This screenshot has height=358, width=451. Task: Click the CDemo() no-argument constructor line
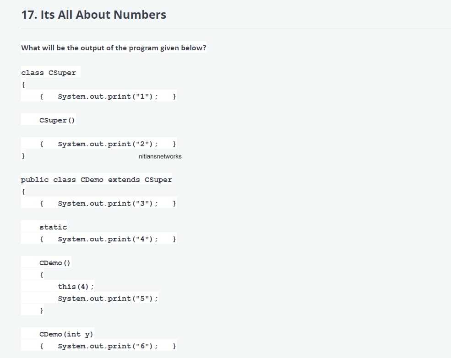pos(55,263)
